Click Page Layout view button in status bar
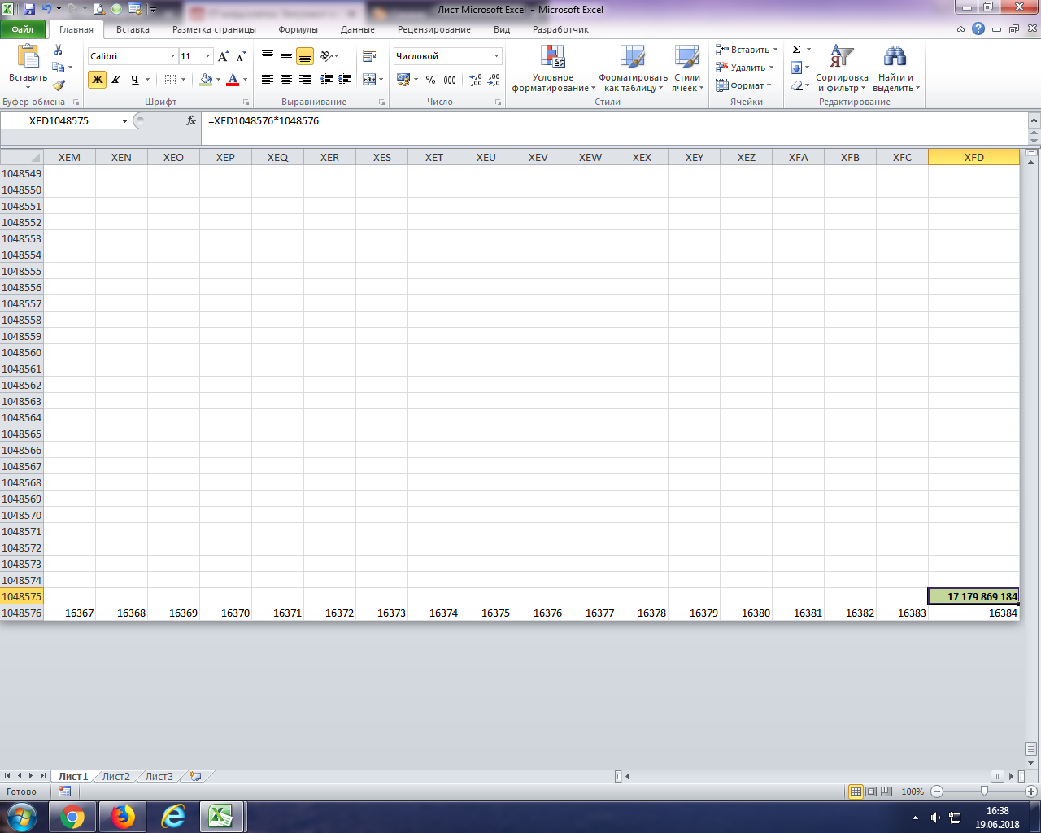 coord(871,792)
